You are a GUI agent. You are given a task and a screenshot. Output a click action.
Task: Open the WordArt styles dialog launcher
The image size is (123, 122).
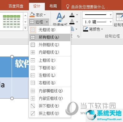click(78, 36)
